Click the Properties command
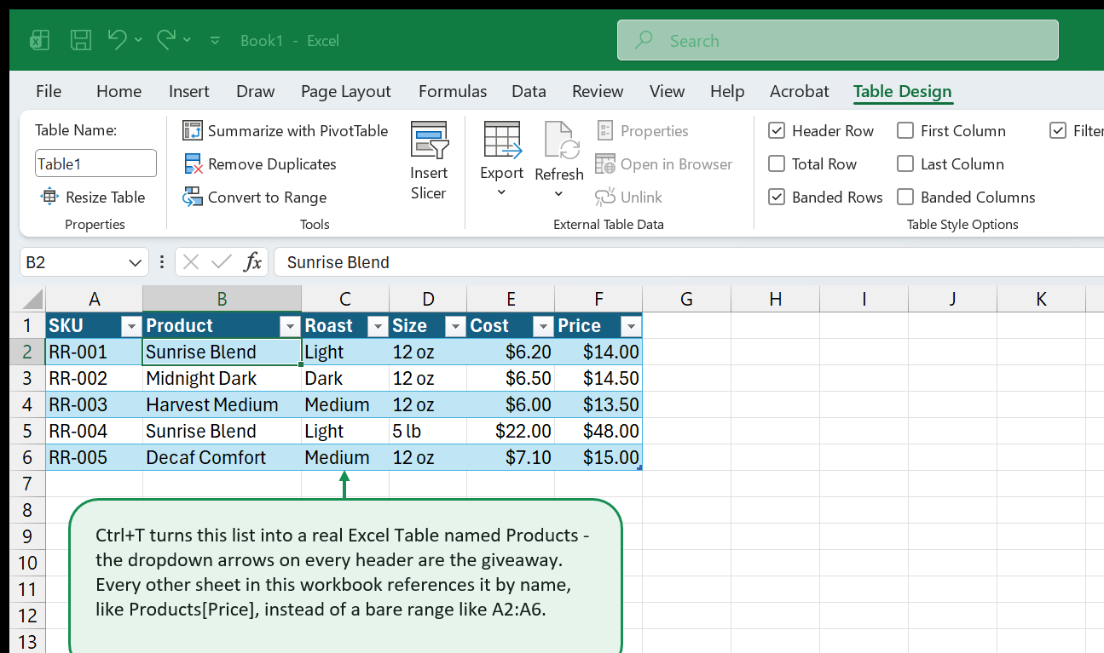The image size is (1104, 653). point(643,131)
